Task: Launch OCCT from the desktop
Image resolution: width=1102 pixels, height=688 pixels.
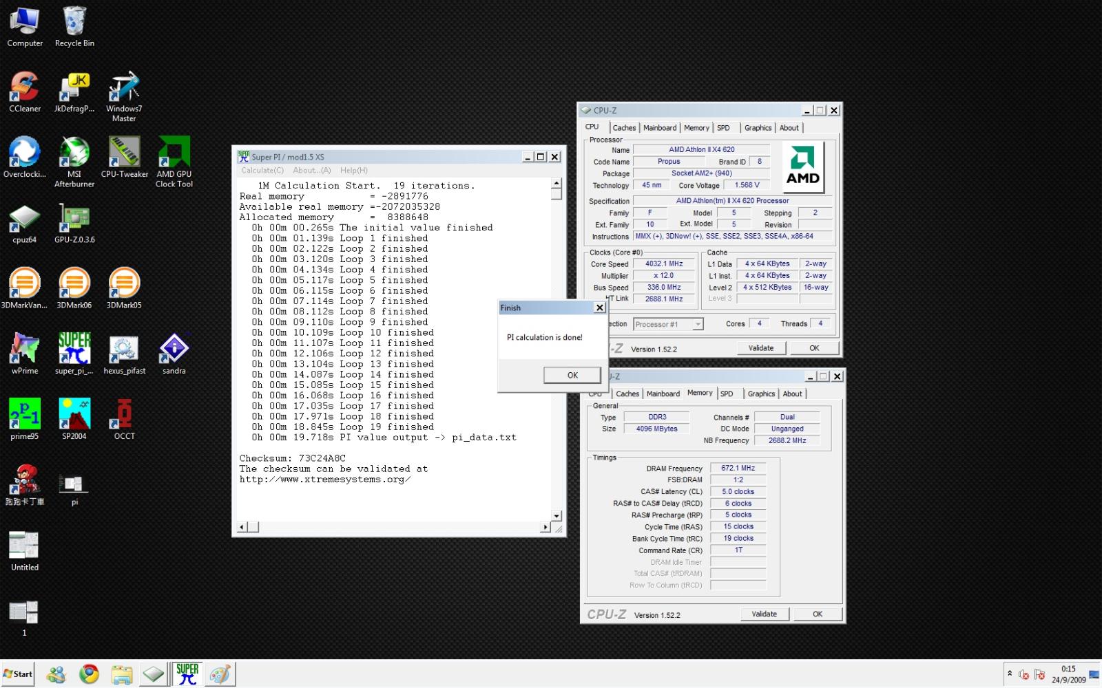Action: click(124, 420)
